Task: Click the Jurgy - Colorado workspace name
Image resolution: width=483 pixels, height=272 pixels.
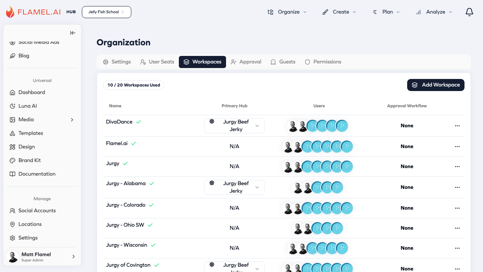Action: 126,205
